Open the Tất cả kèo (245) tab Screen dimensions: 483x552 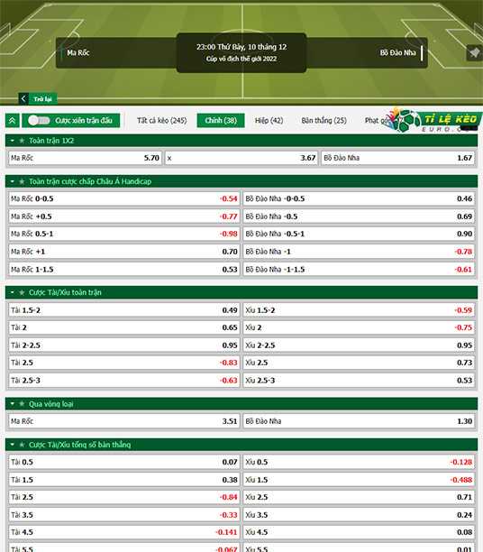162,120
